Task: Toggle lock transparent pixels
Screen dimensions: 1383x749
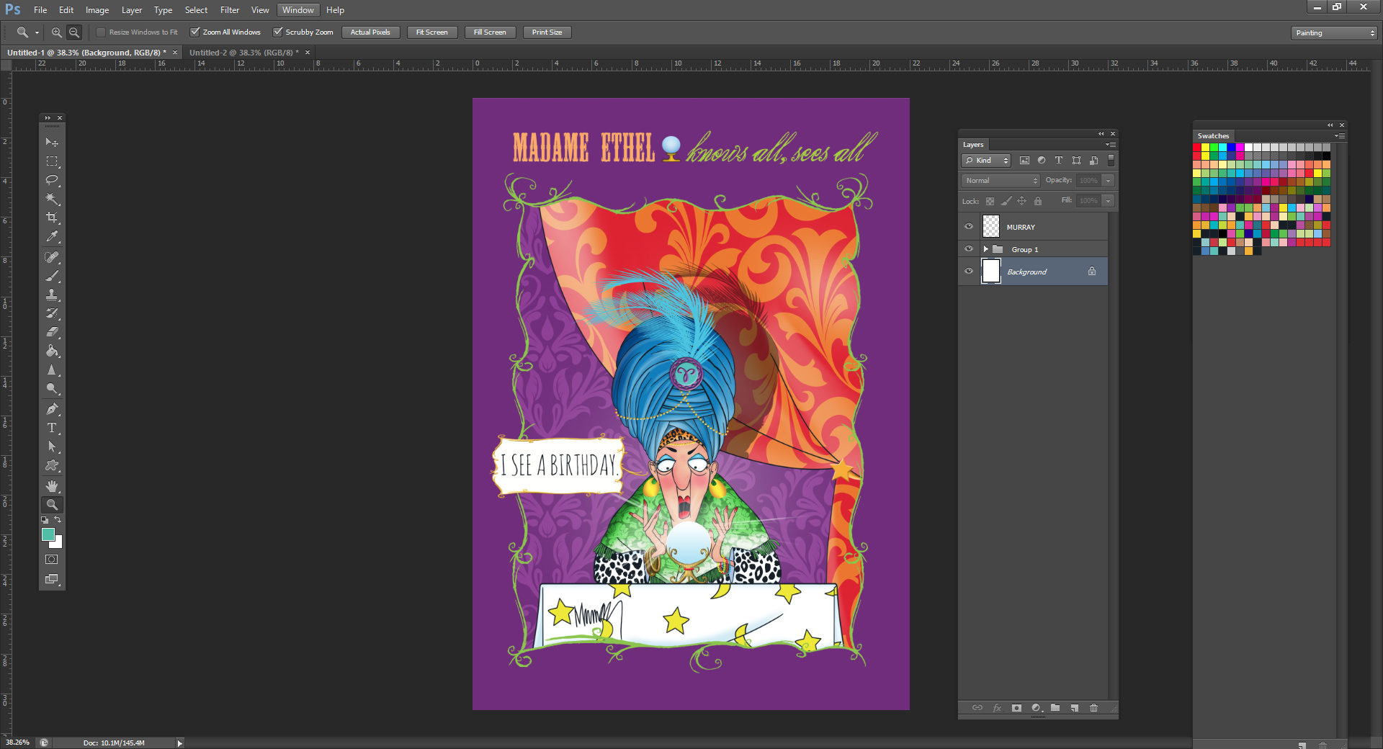Action: click(x=990, y=201)
